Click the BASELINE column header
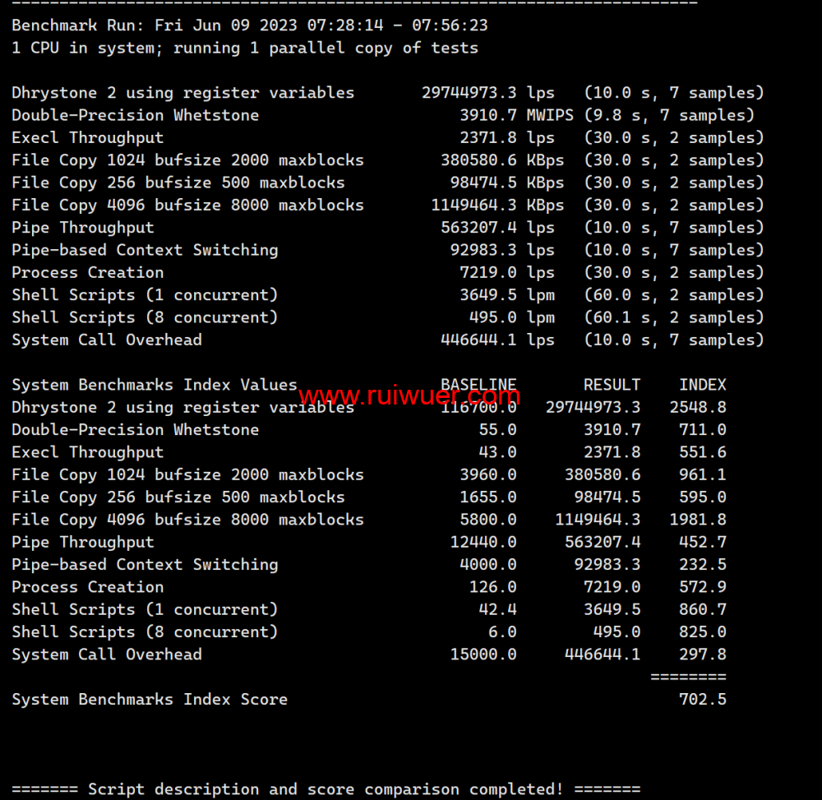 pyautogui.click(x=478, y=385)
